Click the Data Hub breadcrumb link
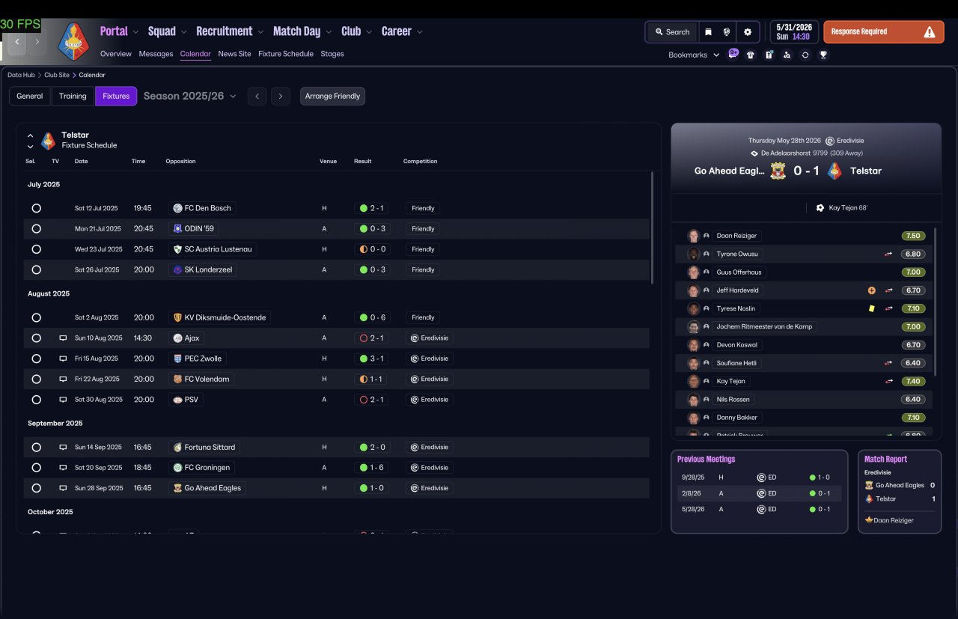This screenshot has width=958, height=619. point(21,75)
